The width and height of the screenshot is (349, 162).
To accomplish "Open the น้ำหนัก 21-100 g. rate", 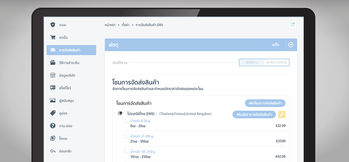I will tap(142, 136).
